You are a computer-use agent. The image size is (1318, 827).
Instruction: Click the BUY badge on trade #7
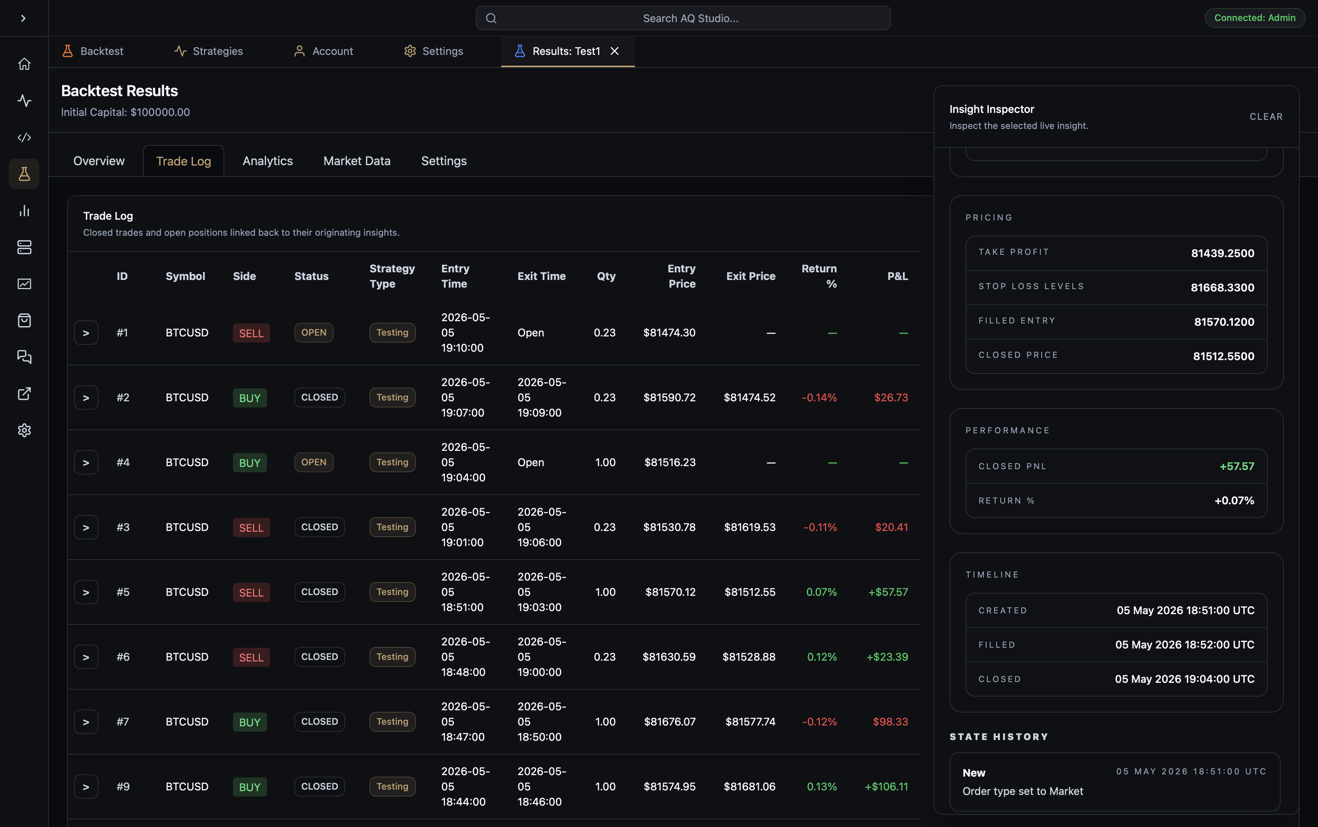click(x=250, y=722)
